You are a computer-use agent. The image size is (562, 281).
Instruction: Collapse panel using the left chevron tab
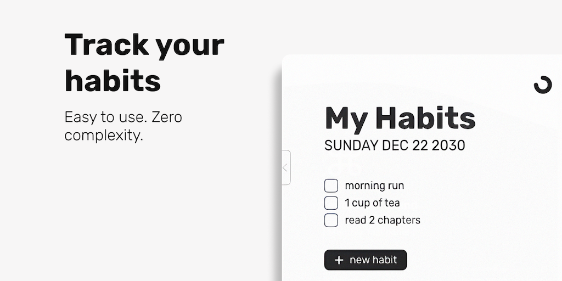pos(285,167)
